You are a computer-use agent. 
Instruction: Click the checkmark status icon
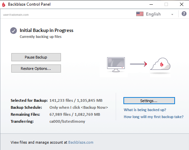(x=13, y=31)
